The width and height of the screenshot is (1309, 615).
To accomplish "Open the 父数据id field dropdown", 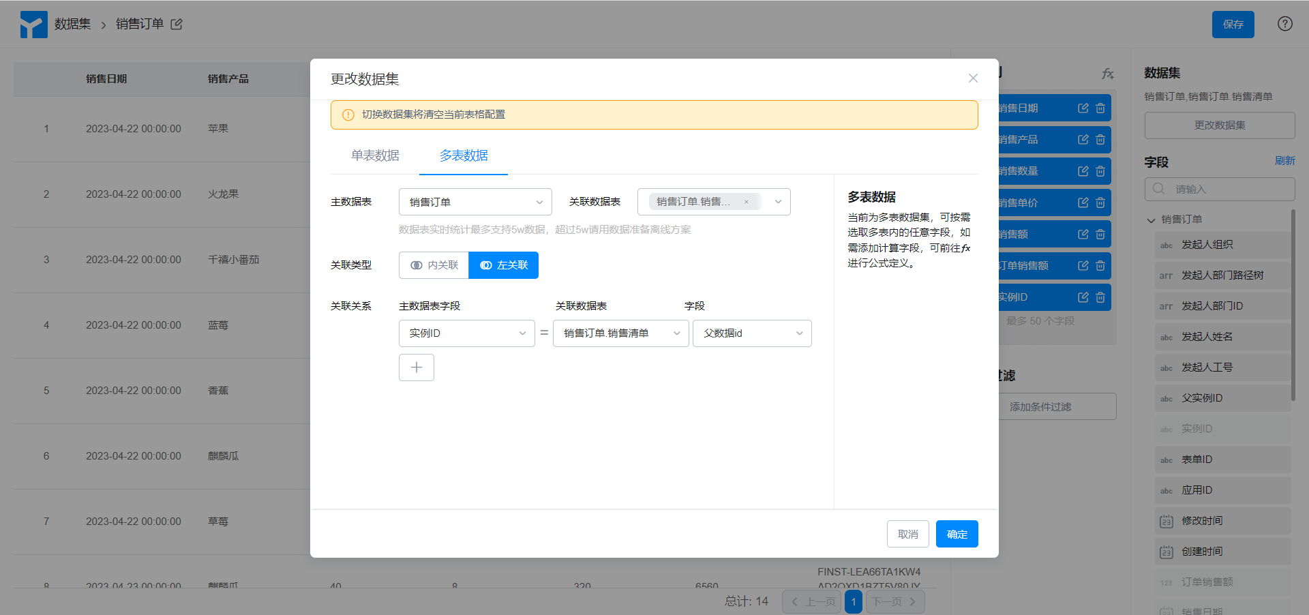I will tap(752, 333).
